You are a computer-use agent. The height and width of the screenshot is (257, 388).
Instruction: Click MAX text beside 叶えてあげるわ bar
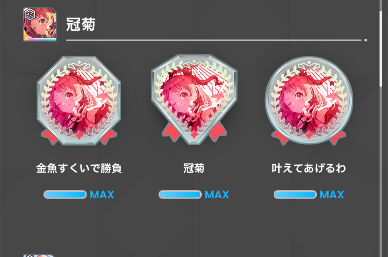pyautogui.click(x=332, y=195)
